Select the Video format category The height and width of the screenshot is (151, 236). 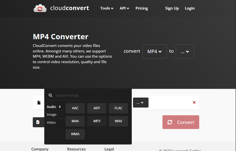point(51,122)
